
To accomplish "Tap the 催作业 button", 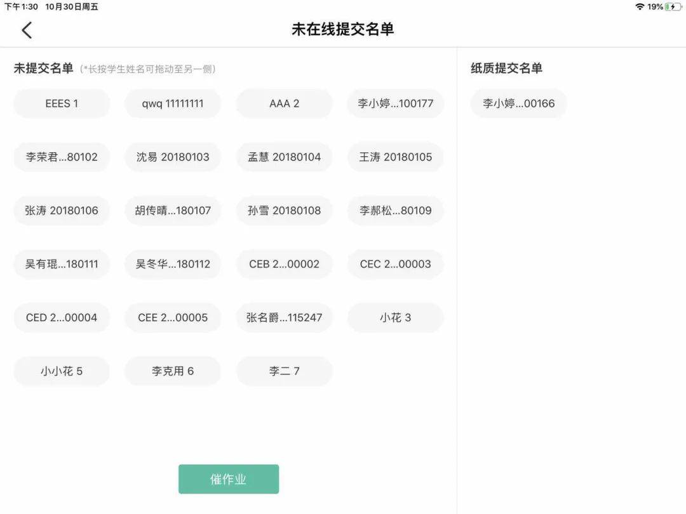I will point(229,479).
